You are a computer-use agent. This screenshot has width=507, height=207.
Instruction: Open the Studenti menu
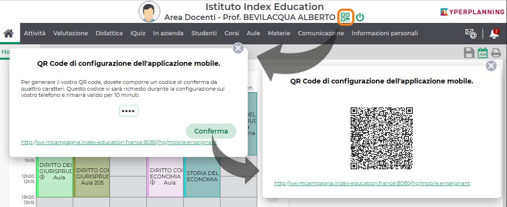pyautogui.click(x=204, y=33)
